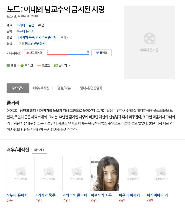Open the 보내기 dropdown arrow

point(70,66)
